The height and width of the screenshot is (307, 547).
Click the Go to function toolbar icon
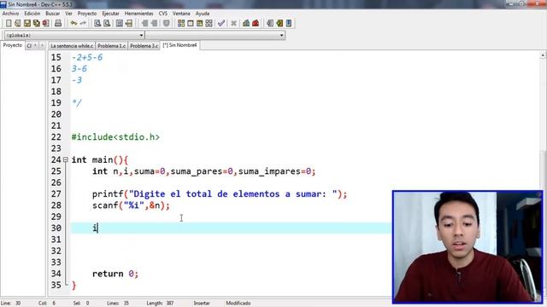click(x=120, y=23)
